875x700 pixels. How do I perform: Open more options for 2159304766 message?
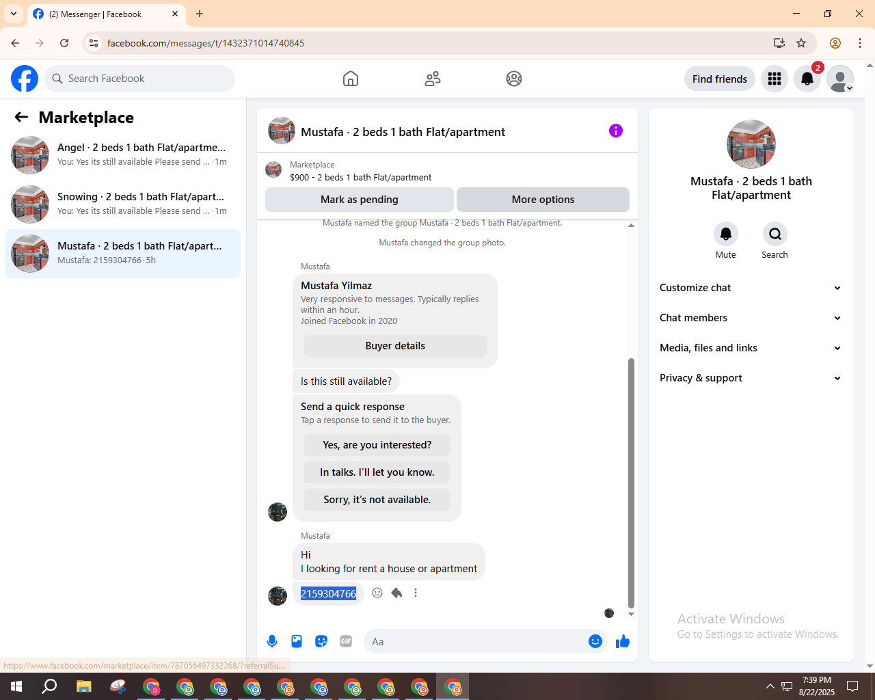click(416, 593)
